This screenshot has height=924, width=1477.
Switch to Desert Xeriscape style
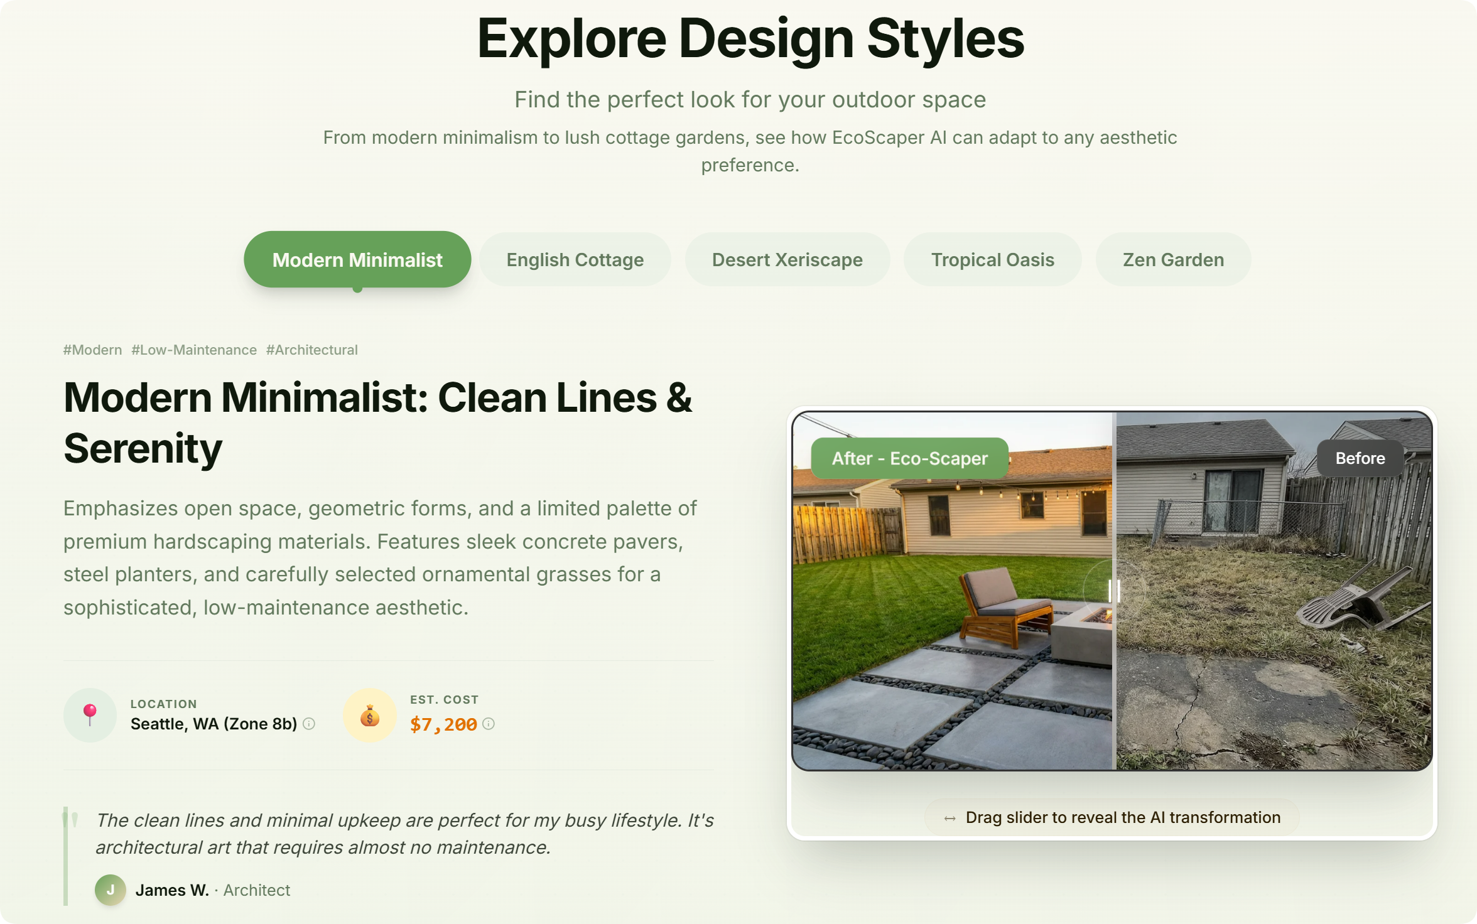point(787,259)
